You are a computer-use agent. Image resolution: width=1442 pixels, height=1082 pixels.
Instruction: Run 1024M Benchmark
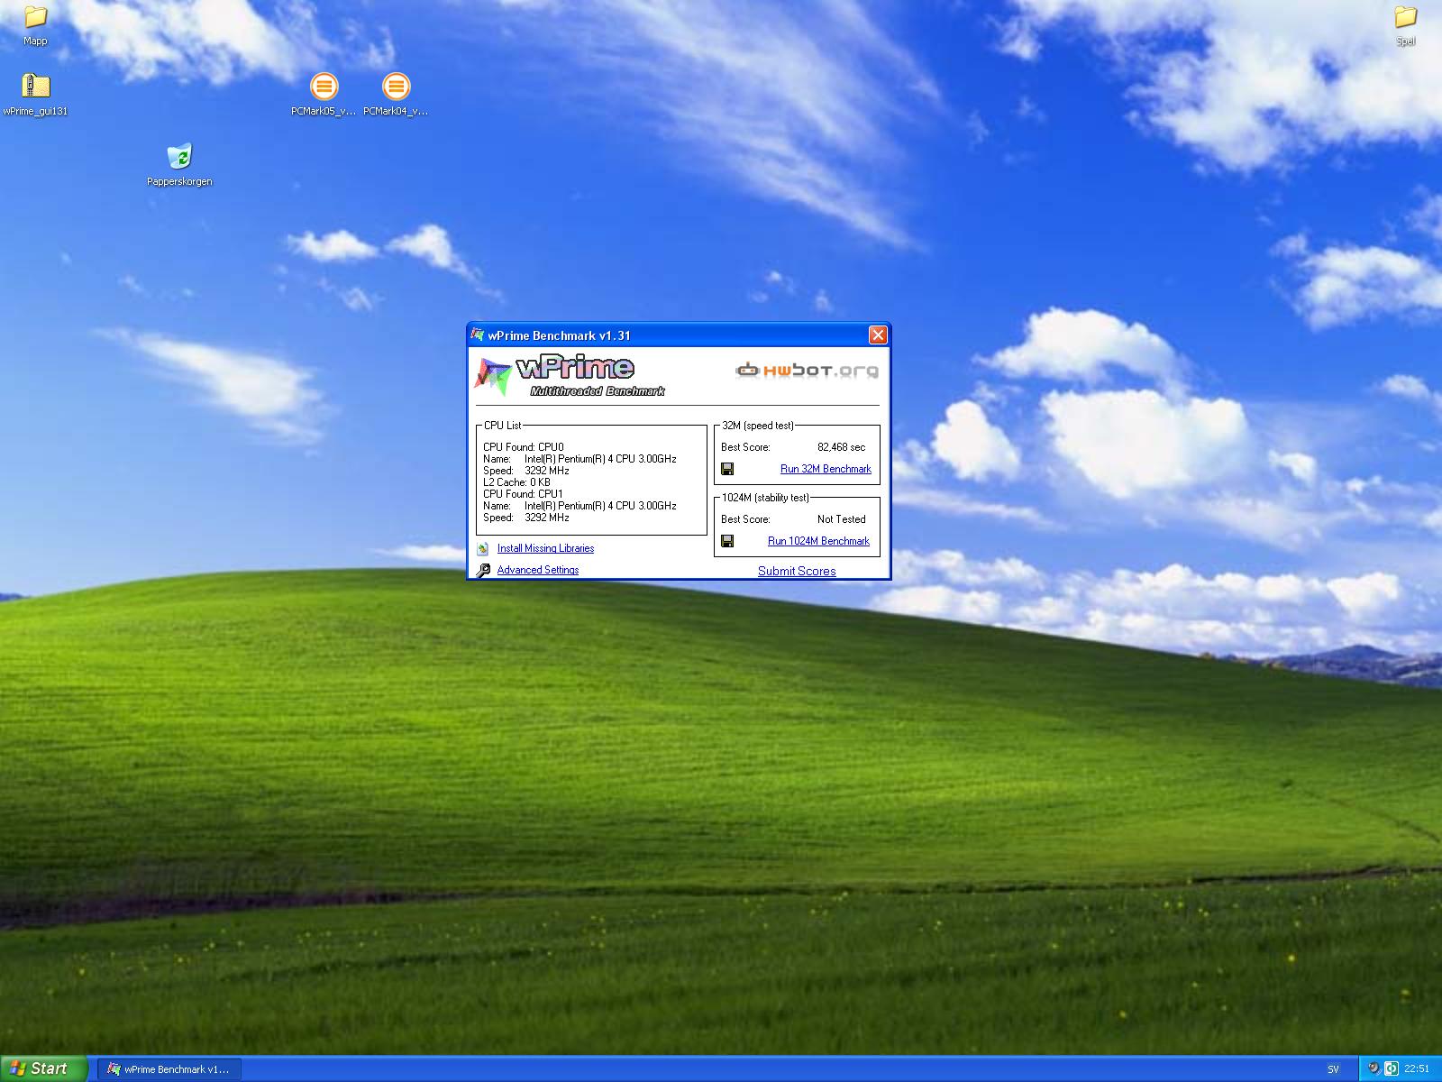818,541
